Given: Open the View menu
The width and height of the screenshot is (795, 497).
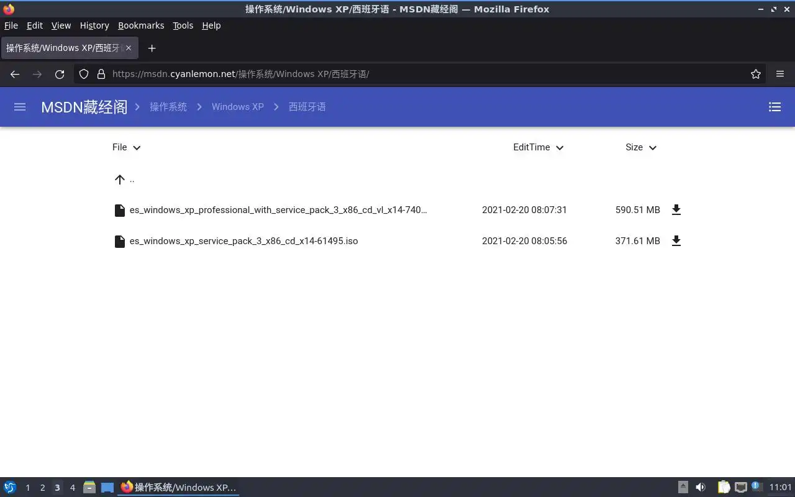Looking at the screenshot, I should [61, 25].
